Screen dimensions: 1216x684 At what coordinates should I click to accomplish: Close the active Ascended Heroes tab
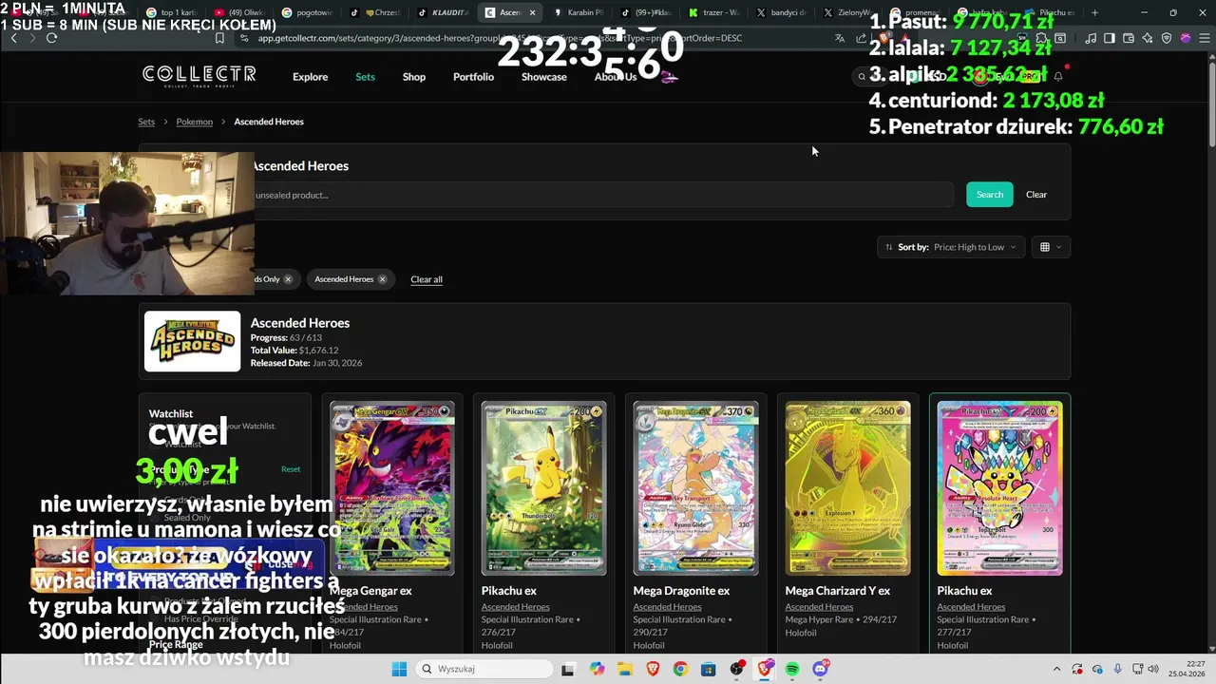(x=532, y=12)
